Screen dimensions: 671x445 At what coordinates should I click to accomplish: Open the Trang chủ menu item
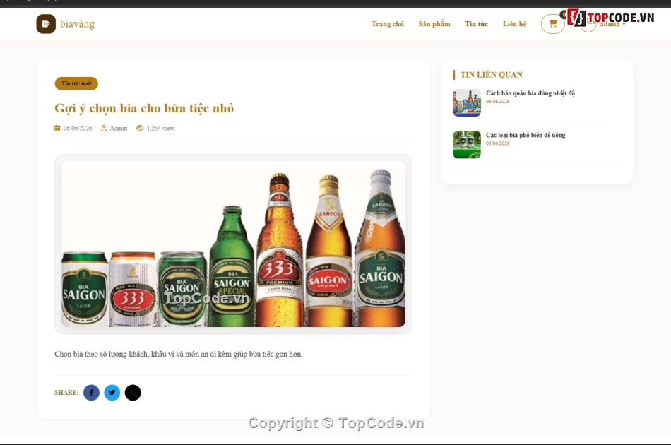(387, 24)
